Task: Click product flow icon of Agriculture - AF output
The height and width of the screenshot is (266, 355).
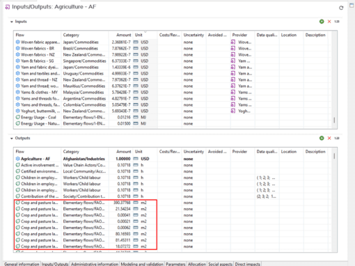Action: pos(17,159)
